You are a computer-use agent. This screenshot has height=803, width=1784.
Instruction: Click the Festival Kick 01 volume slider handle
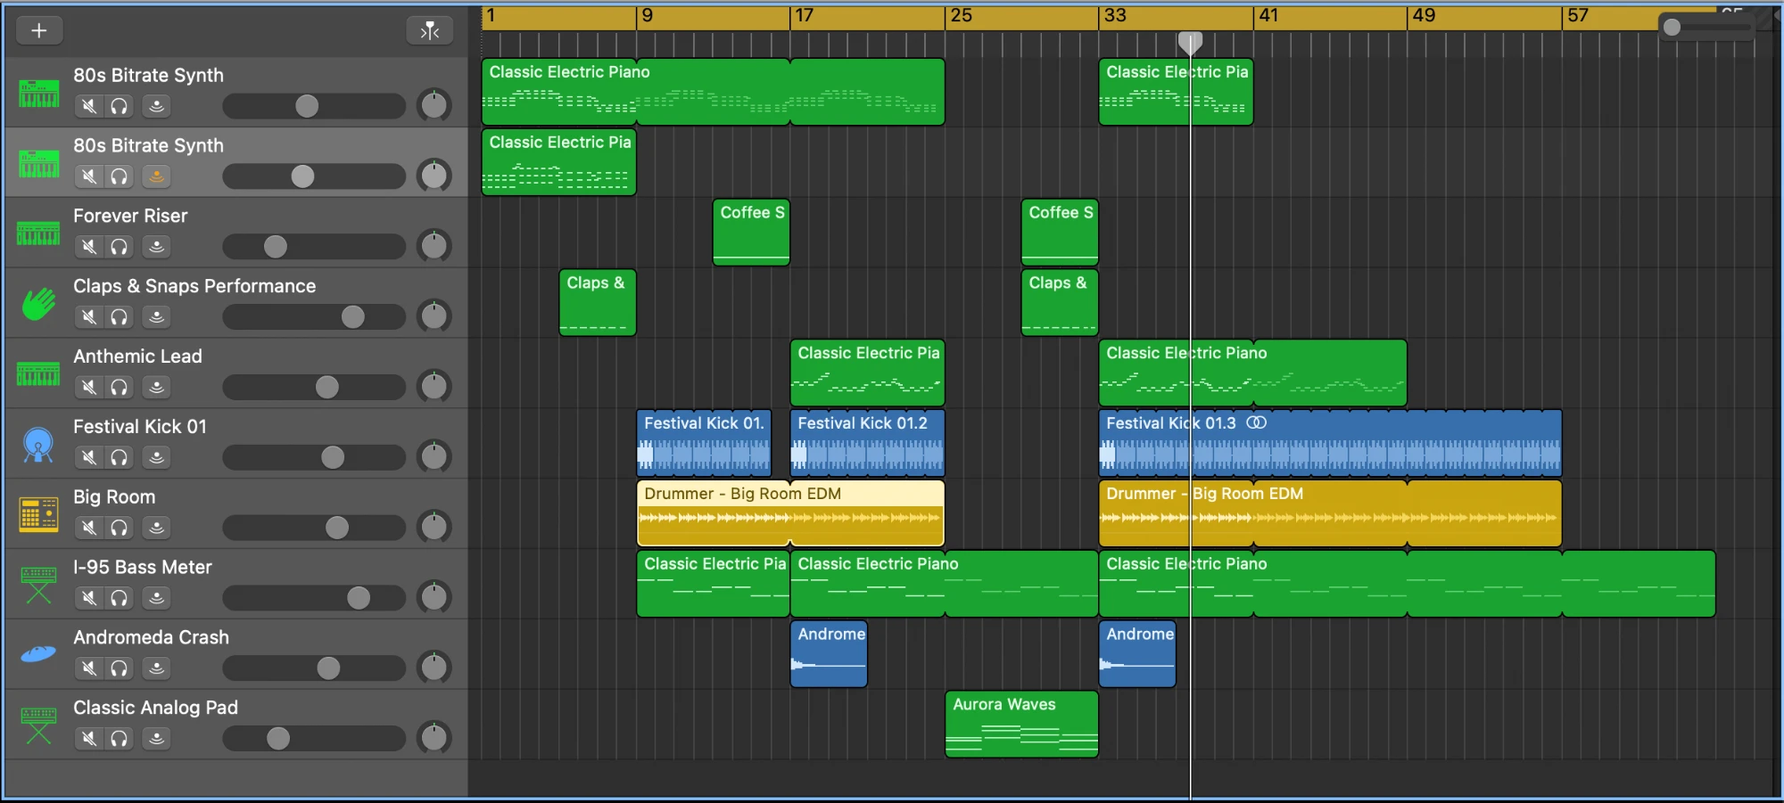coord(333,457)
